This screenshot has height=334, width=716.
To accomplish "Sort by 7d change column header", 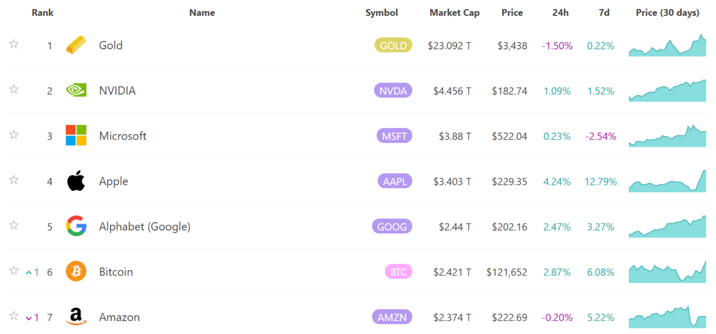I will point(604,13).
